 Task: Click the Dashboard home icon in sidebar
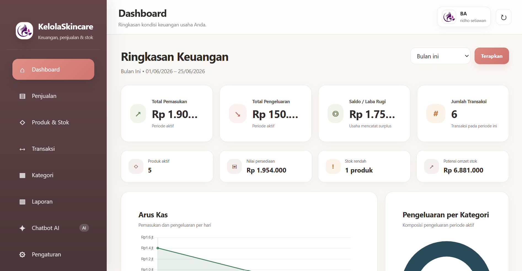click(22, 70)
